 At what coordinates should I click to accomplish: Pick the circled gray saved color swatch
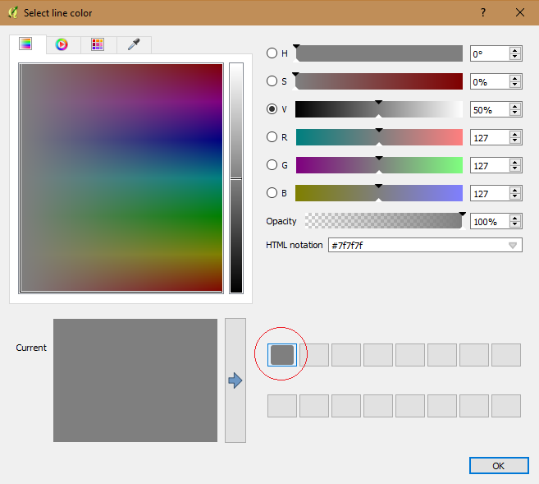click(282, 355)
